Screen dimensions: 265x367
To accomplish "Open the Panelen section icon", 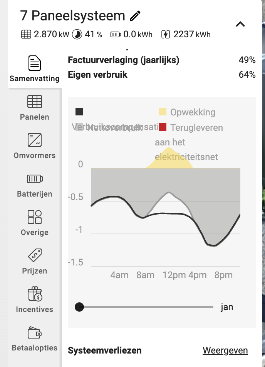I will 35,102.
